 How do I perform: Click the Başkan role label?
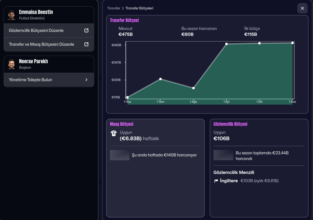pos(25,68)
